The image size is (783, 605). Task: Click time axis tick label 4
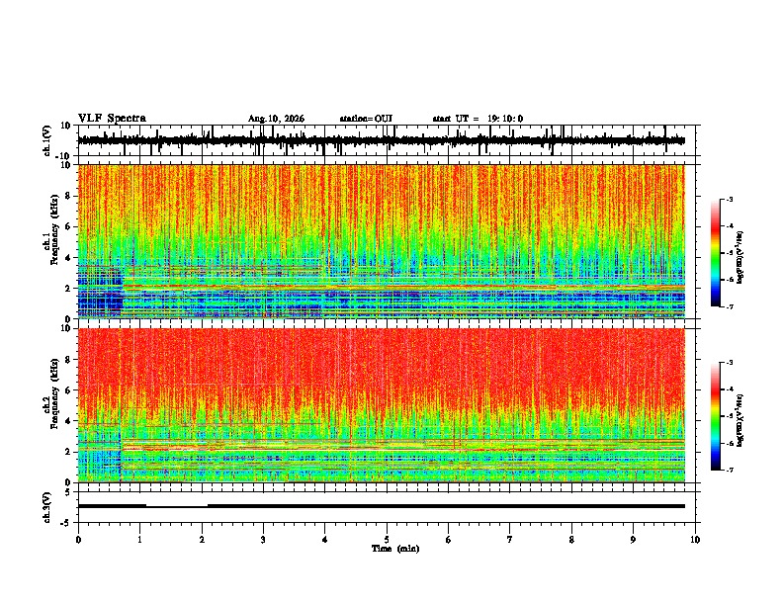[x=325, y=540]
